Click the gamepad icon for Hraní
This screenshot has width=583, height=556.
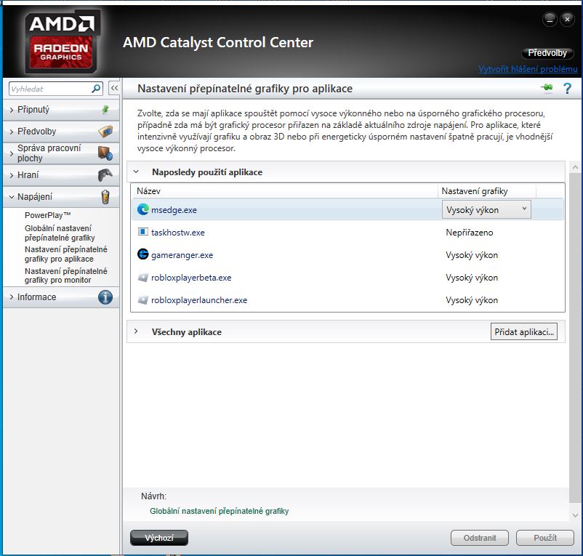[x=105, y=175]
